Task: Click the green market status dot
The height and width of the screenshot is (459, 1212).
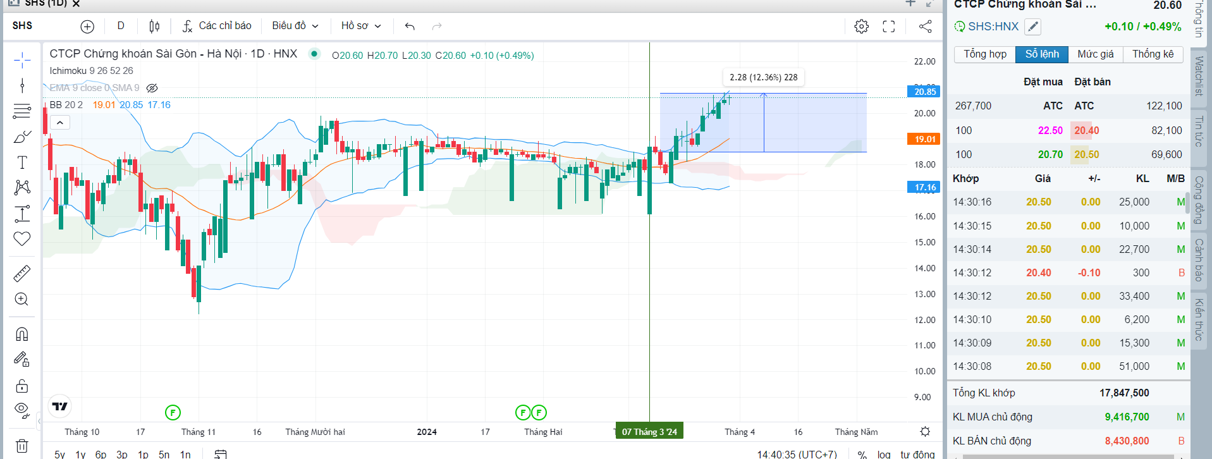Action: pyautogui.click(x=314, y=54)
